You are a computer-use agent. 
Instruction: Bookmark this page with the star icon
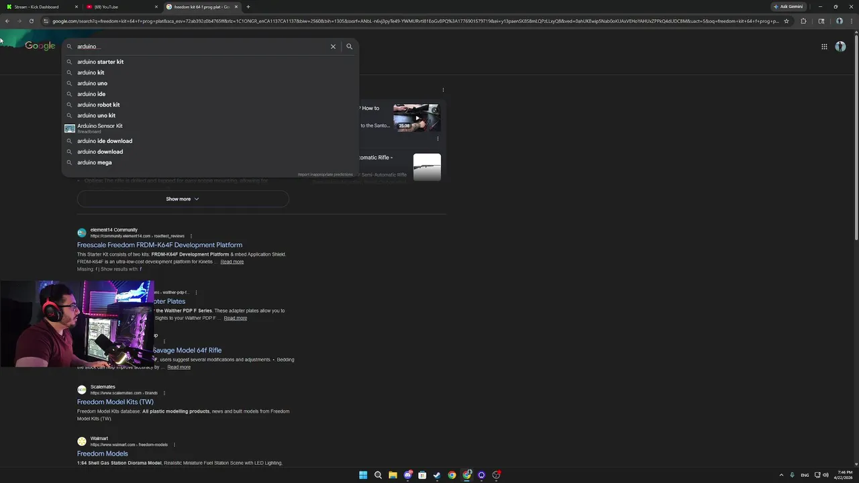pos(787,21)
